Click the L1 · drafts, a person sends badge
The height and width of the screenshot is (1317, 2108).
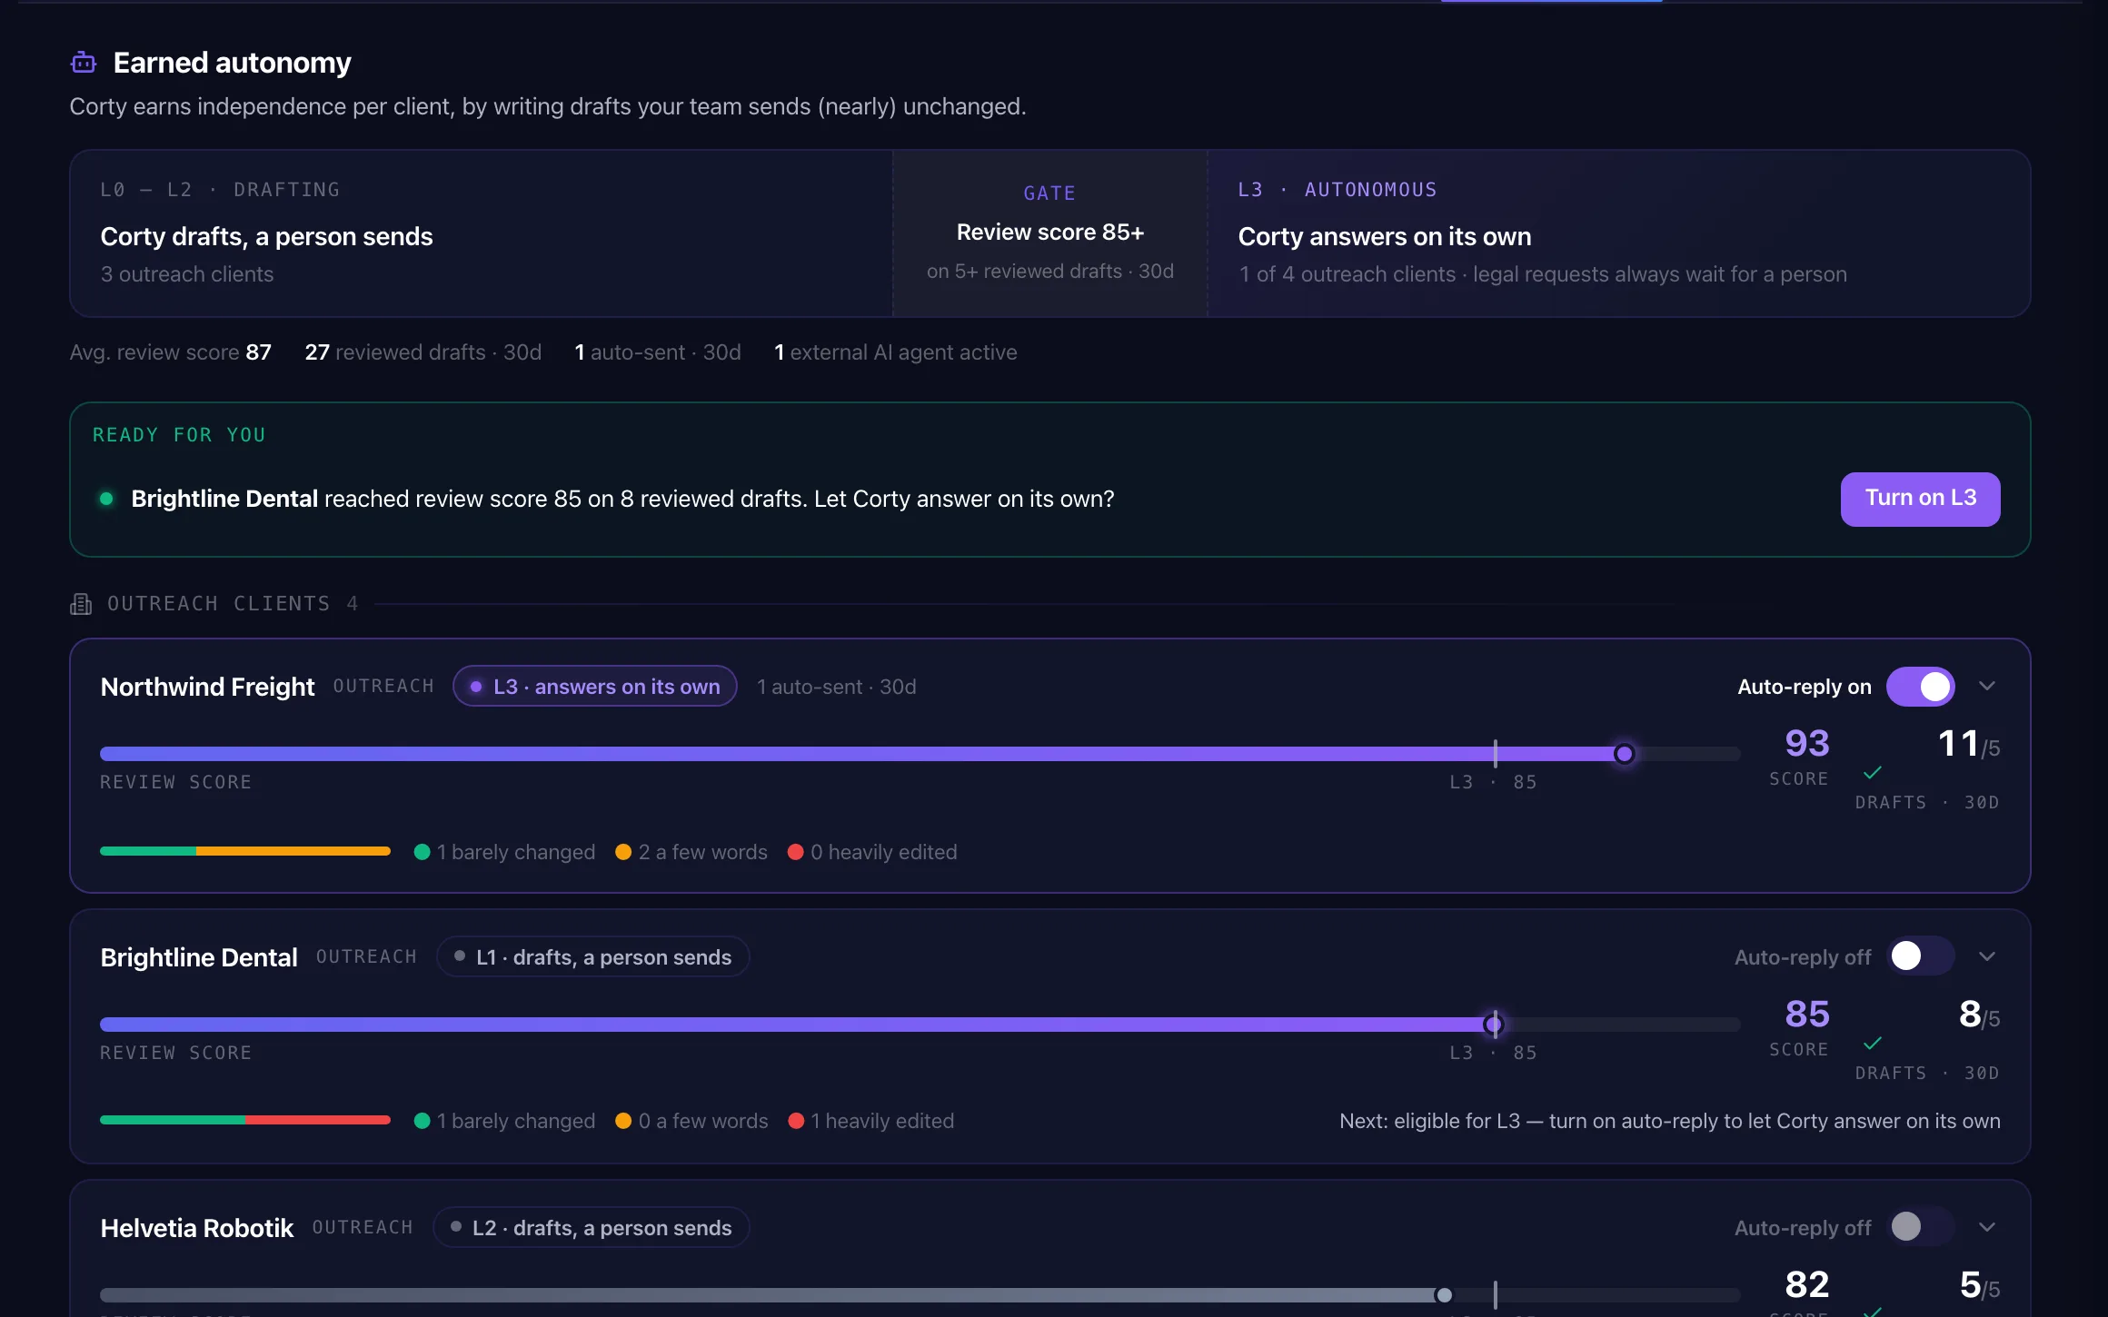click(593, 957)
